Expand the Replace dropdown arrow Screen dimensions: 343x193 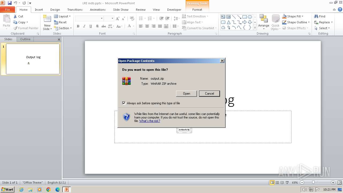pos(332,22)
